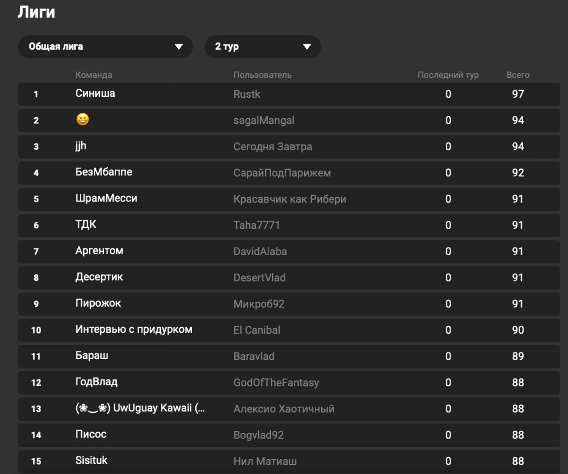
Task: Open the Общая лига dropdown
Action: click(x=105, y=47)
